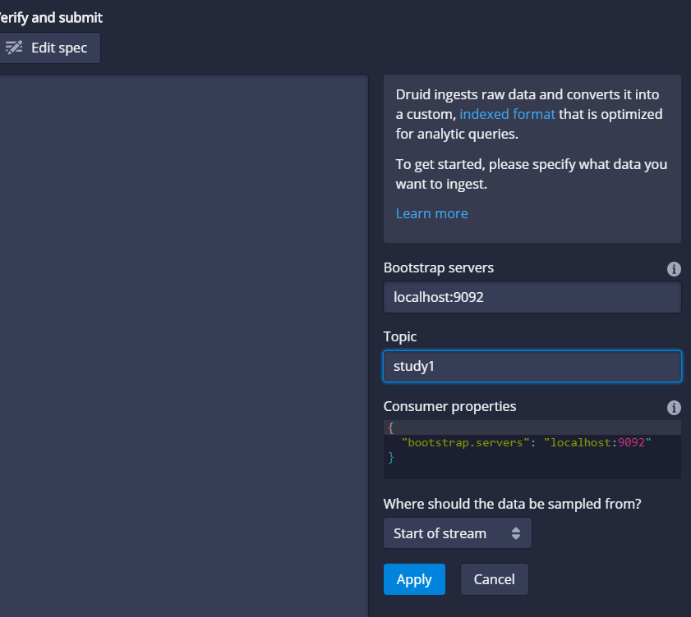The image size is (691, 617).
Task: Click the double-caret icon on the sampling selector
Action: tap(518, 532)
